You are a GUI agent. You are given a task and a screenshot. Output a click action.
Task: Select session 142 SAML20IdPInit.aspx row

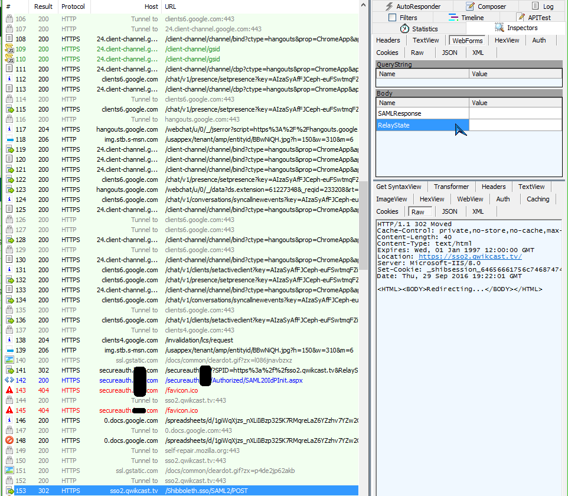[182, 380]
